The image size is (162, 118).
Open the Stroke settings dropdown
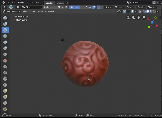click(131, 7)
